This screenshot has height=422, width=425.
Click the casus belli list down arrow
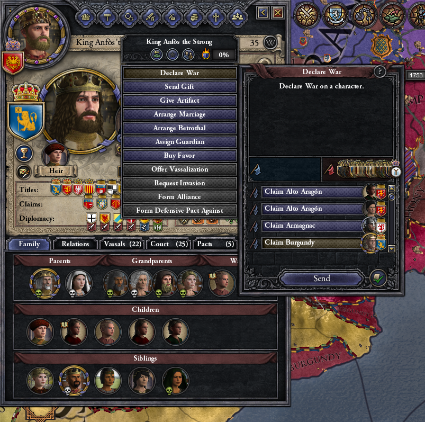coord(391,248)
